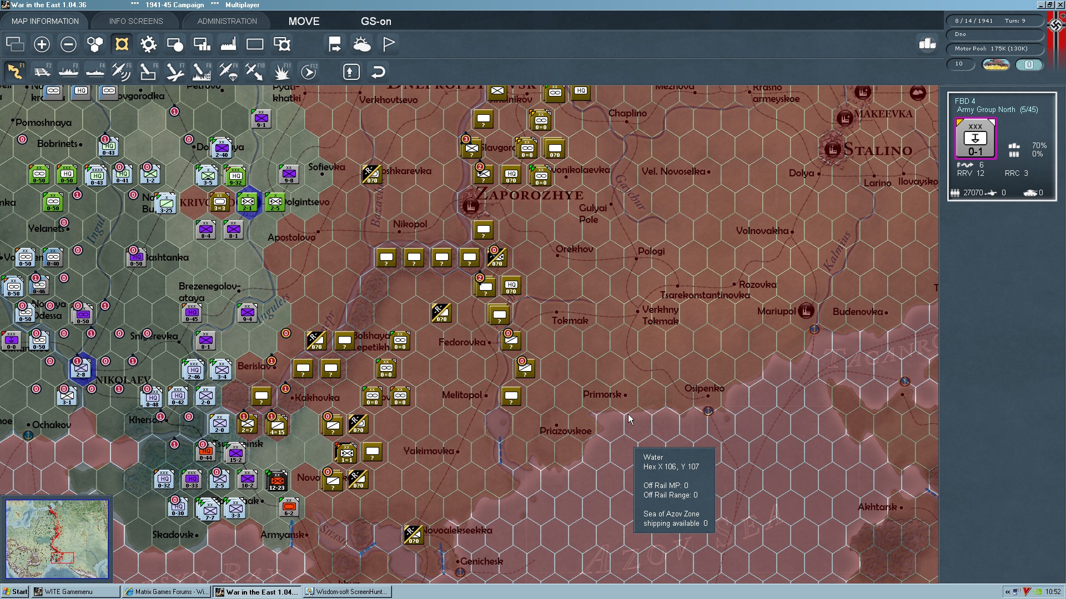Select the F11 explosion mode icon

point(281,72)
